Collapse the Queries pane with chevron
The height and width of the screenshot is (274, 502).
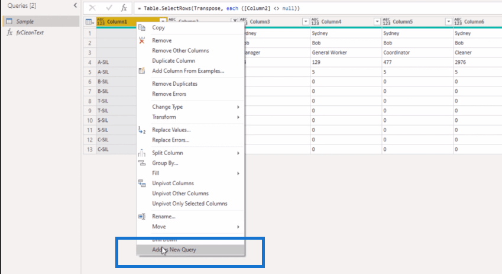[x=75, y=5]
